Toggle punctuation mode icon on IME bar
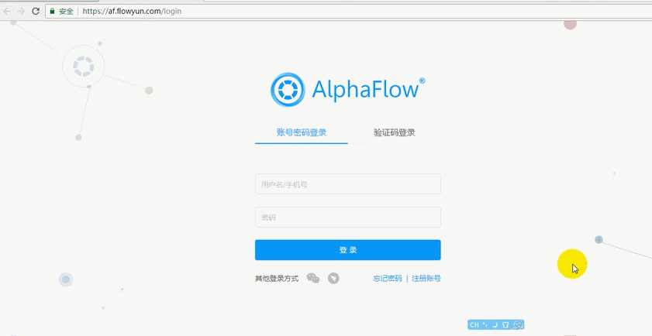The height and width of the screenshot is (336, 652). tap(485, 325)
